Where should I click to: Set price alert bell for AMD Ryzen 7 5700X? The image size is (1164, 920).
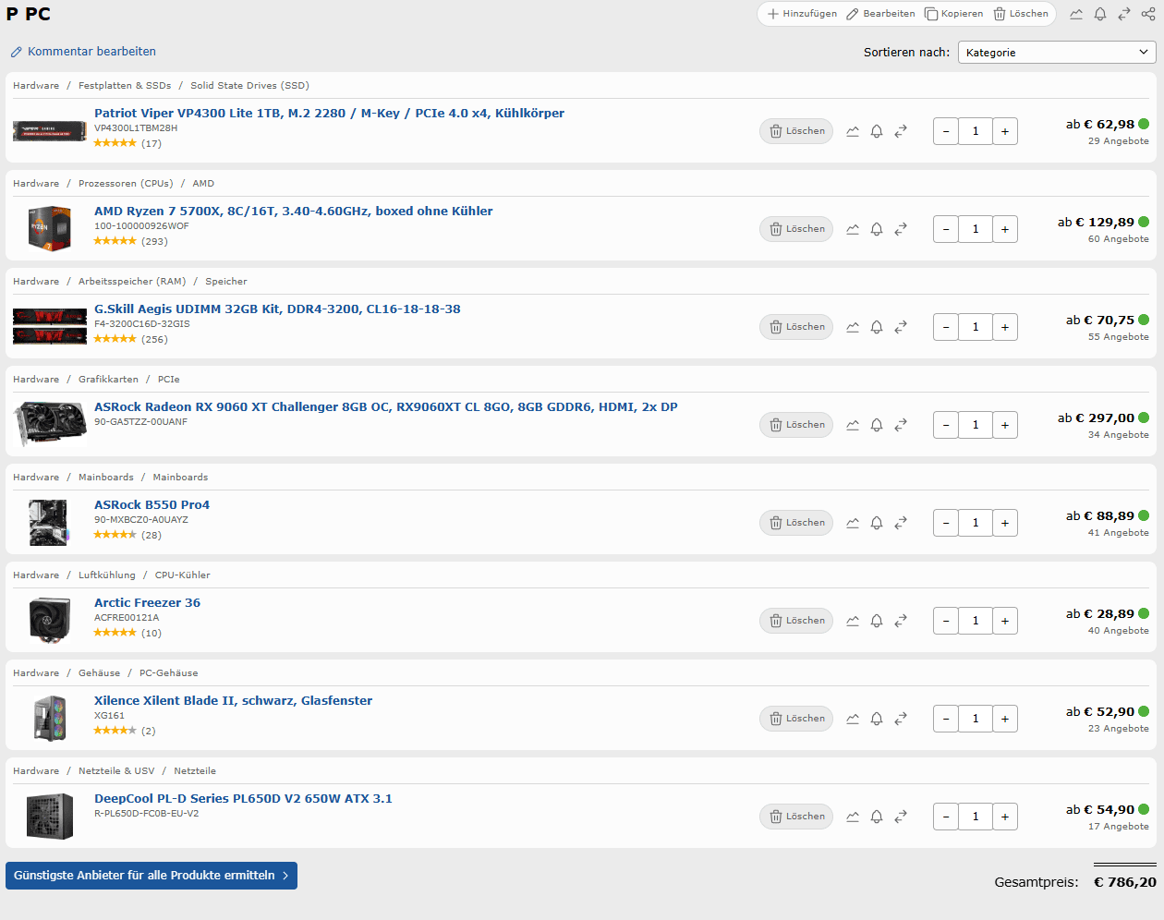[x=877, y=229]
